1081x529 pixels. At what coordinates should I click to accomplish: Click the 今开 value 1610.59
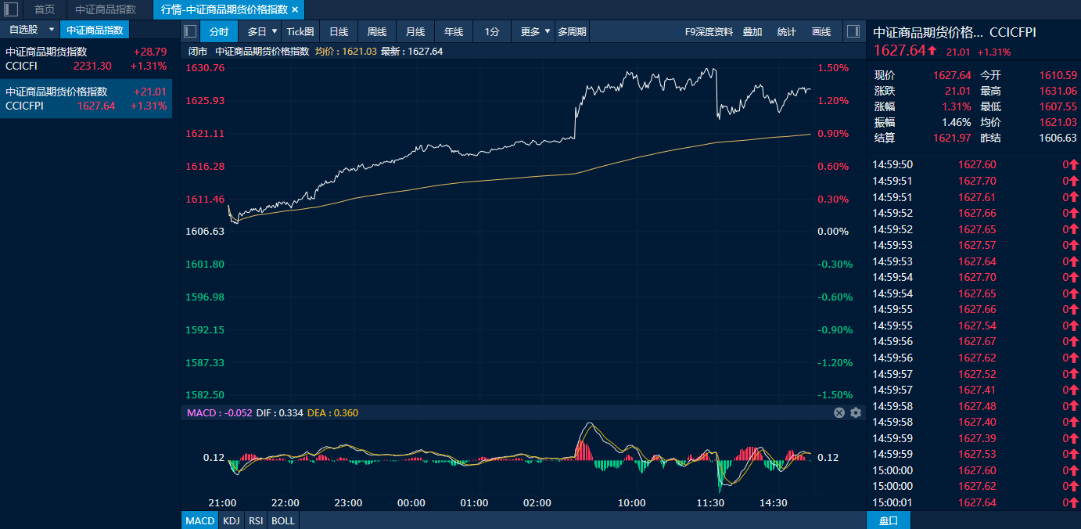tap(1058, 75)
